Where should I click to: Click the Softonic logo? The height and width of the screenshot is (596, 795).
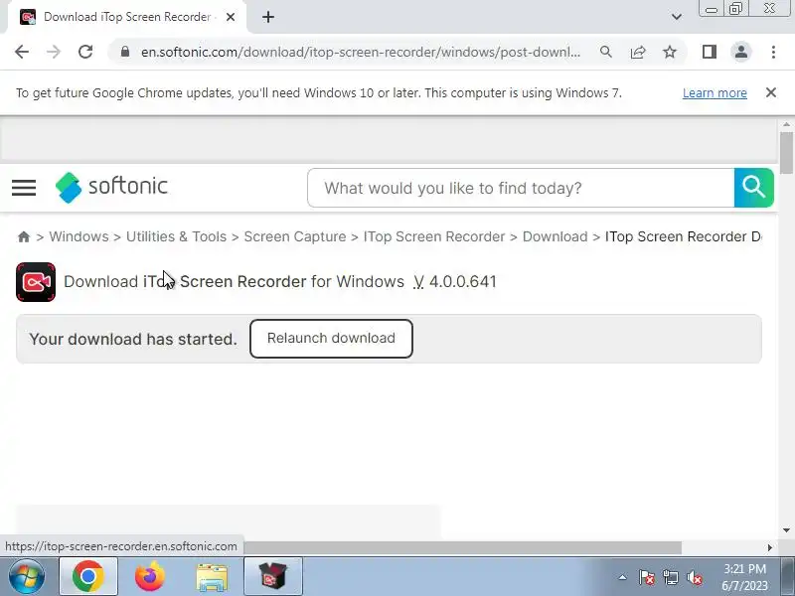[x=111, y=187]
